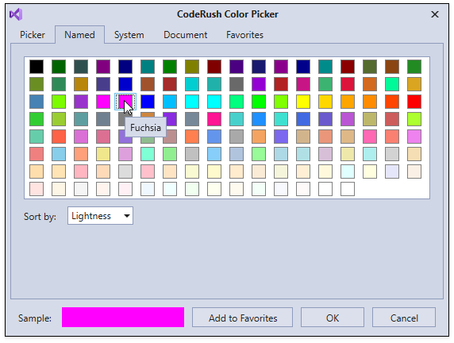The width and height of the screenshot is (454, 343).
Task: Select the last white swatch in bottom row
Action: (x=348, y=189)
